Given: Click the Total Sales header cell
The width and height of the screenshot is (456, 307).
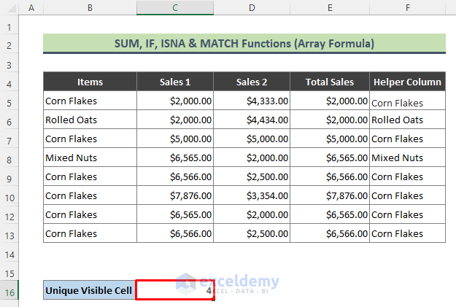Looking at the screenshot, I should click(x=330, y=82).
